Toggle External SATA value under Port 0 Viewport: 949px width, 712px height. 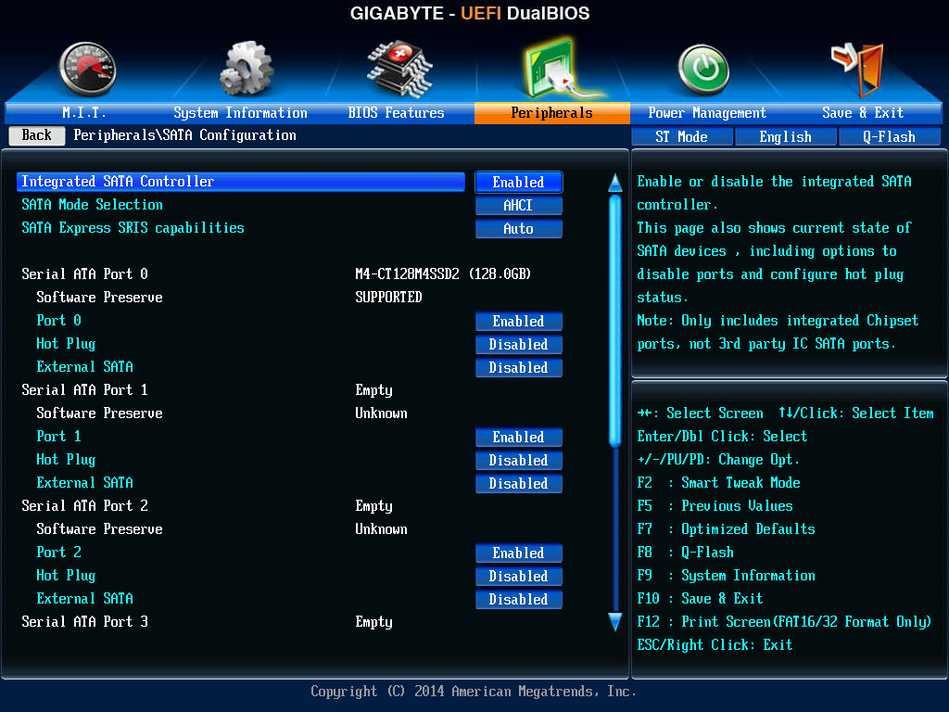point(519,367)
